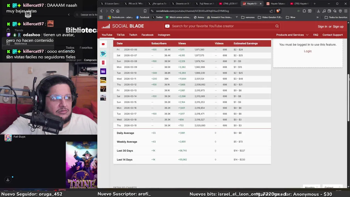Screen dimensions: 350x197
Task: Select the YouTube icon in the channel sidebar
Action: (x=103, y=44)
